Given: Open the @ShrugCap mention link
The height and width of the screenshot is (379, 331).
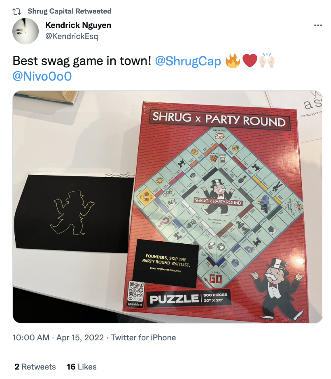Looking at the screenshot, I should coord(188,61).
